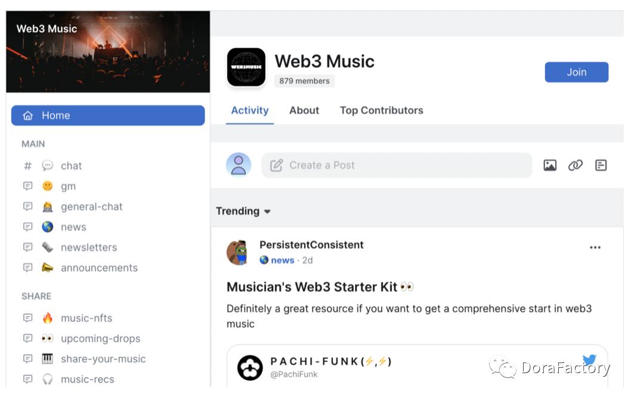Image resolution: width=631 pixels, height=397 pixels.
Task: Click the Web3 Music community avatar
Action: coord(246,67)
